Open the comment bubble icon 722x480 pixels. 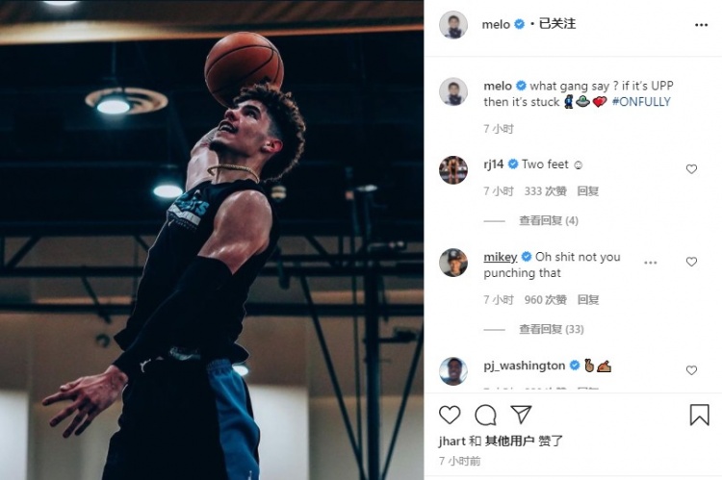[485, 416]
